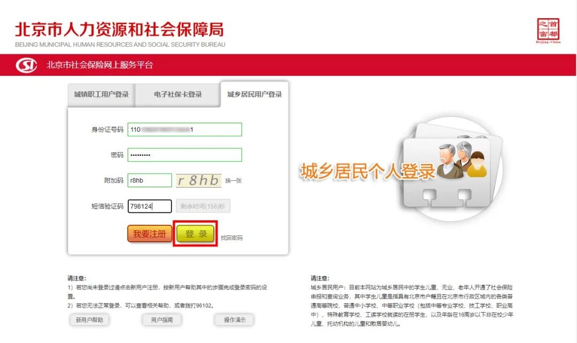Click the 附加码 captcha input field
This screenshot has height=343, width=577.
coord(150,180)
